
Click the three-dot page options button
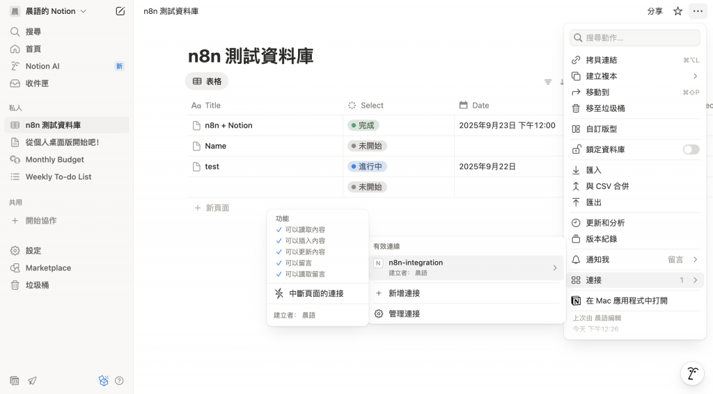698,11
